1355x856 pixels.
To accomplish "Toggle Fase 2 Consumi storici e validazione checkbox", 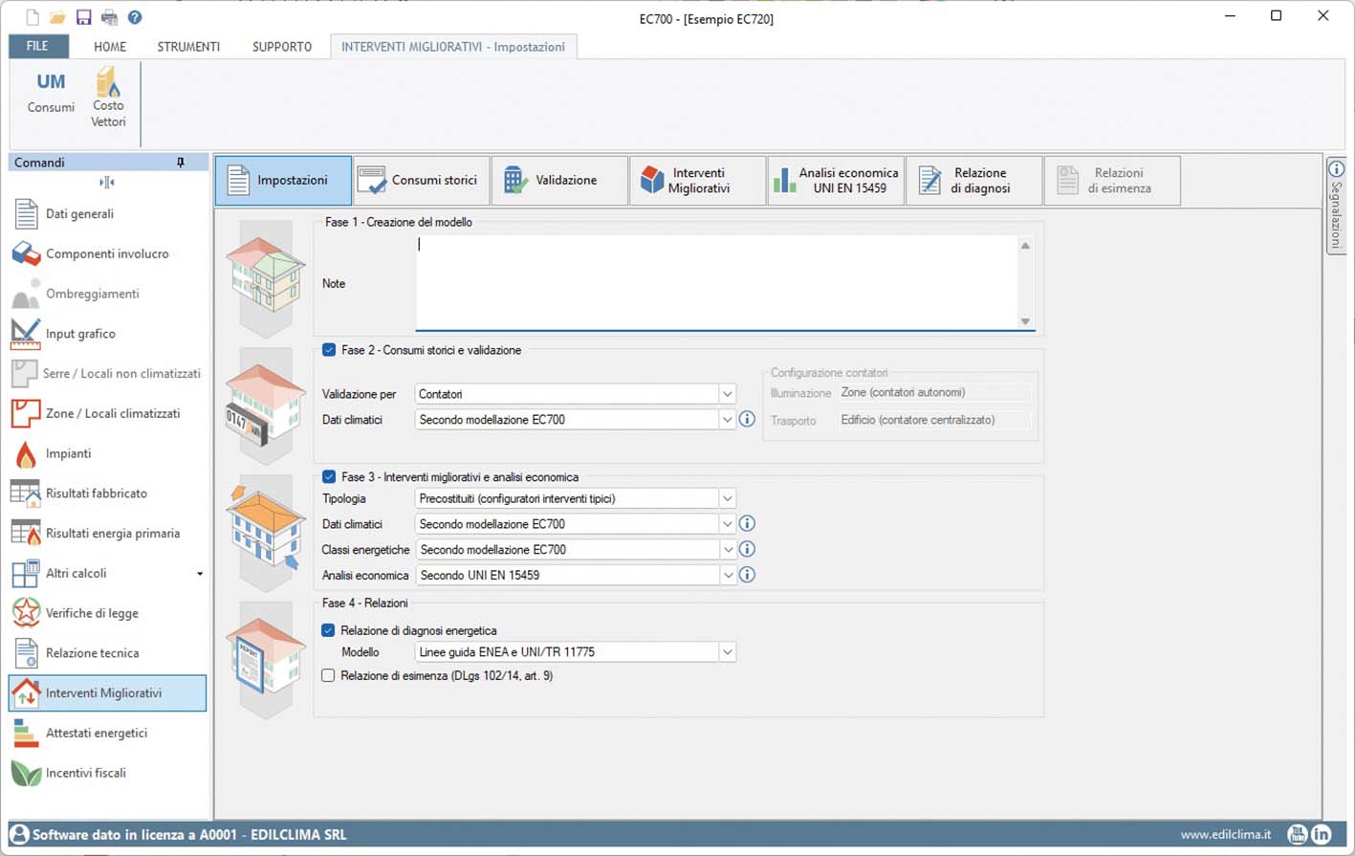I will tap(329, 350).
